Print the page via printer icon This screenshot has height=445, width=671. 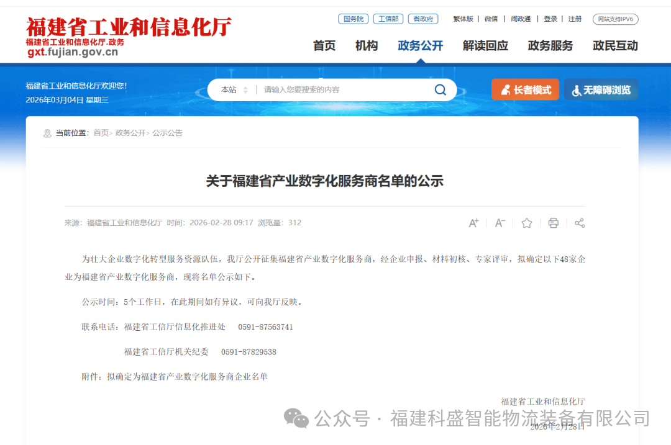coord(553,223)
